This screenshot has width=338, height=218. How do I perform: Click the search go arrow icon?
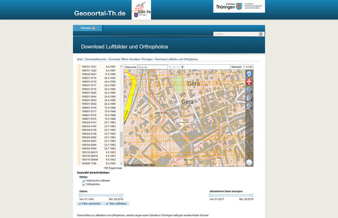point(261,34)
